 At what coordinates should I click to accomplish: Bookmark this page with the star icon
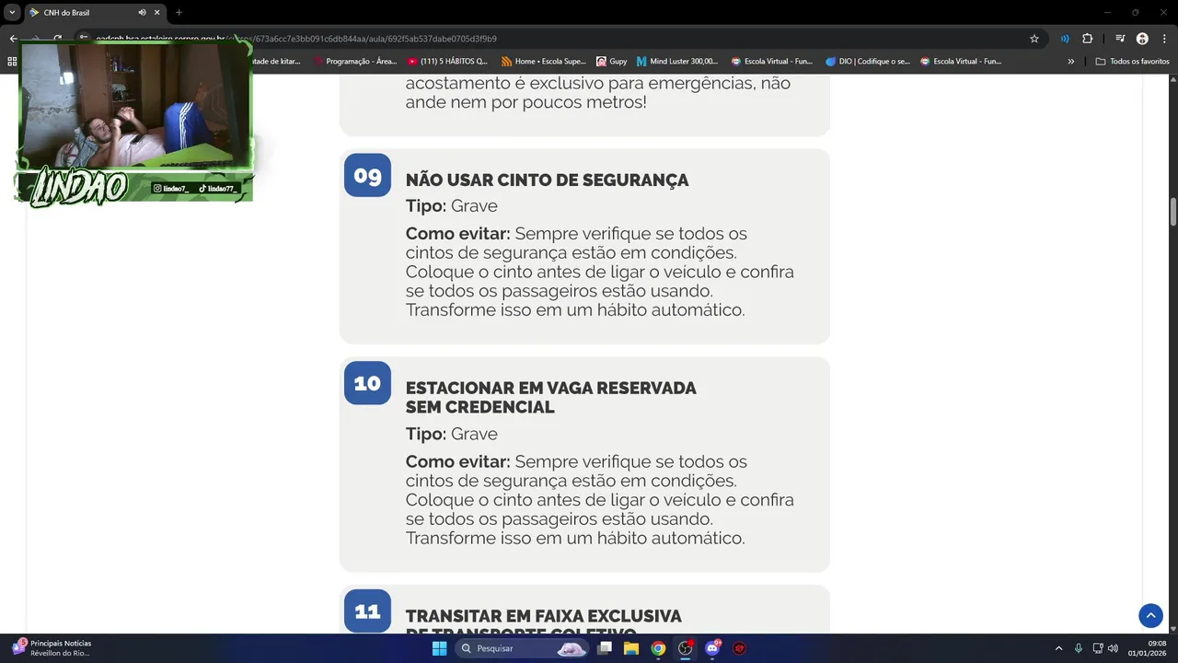click(1034, 39)
